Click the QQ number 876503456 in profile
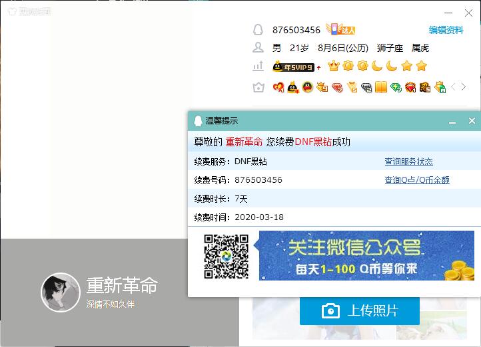 tap(296, 30)
